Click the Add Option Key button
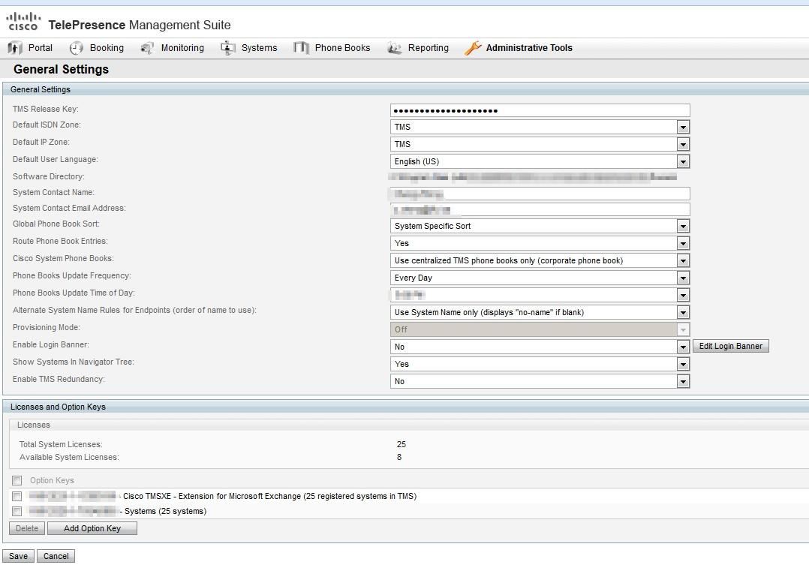The width and height of the screenshot is (809, 586). pyautogui.click(x=92, y=528)
